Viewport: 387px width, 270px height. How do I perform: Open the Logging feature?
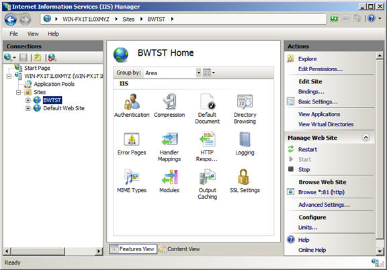coord(245,144)
